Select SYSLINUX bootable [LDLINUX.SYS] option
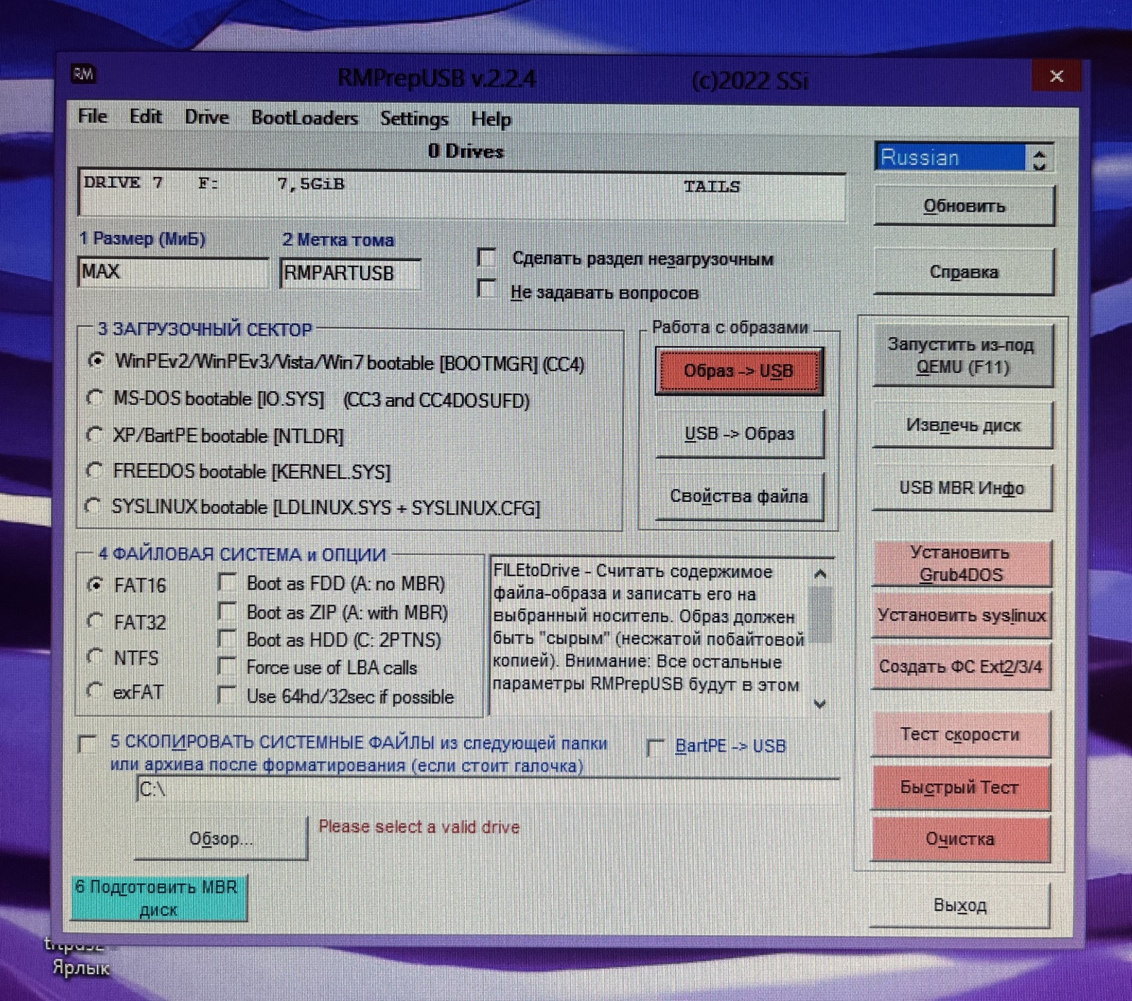1132x1001 pixels. tap(92, 505)
